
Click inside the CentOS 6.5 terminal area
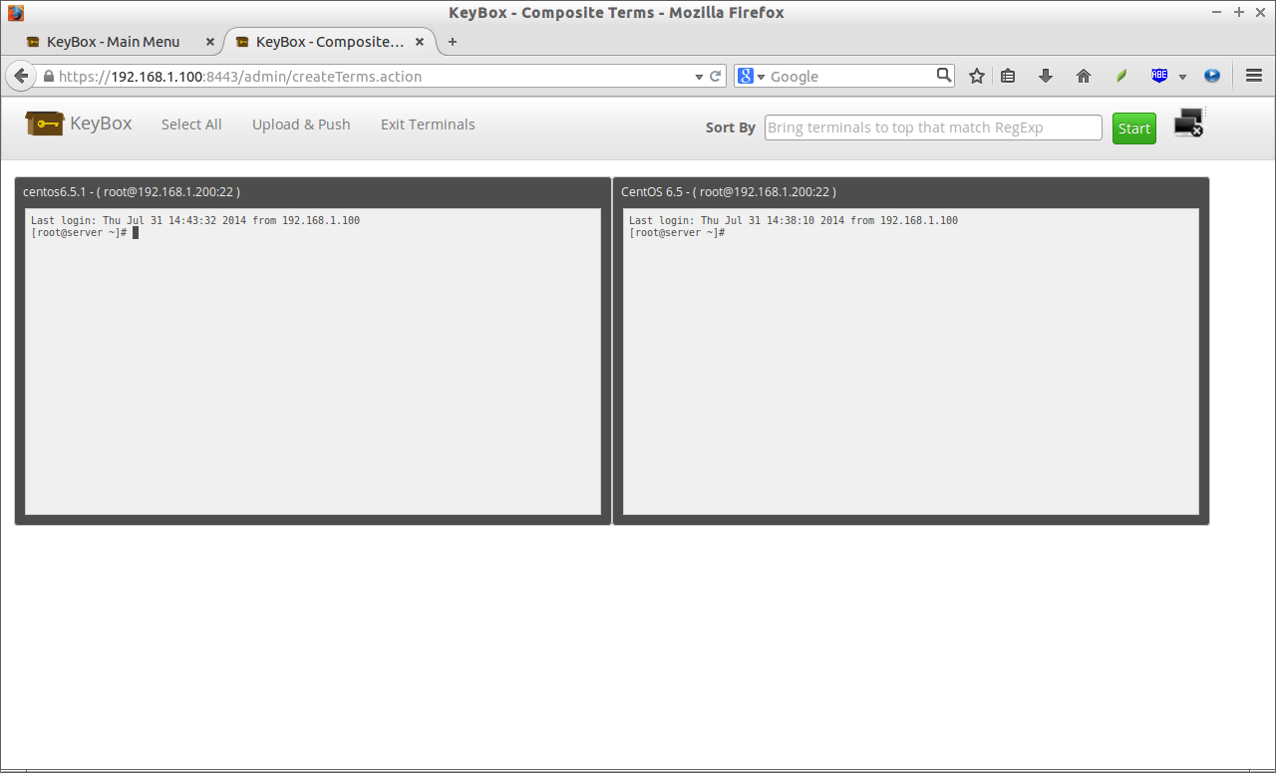911,362
